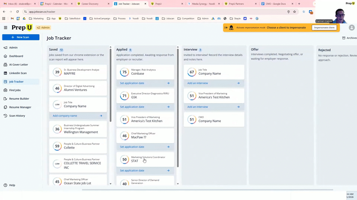
Task: Set application date for GSK
Action: click(132, 107)
